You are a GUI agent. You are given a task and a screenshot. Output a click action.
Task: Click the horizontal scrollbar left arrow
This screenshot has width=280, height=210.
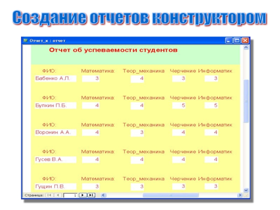pos(103,195)
